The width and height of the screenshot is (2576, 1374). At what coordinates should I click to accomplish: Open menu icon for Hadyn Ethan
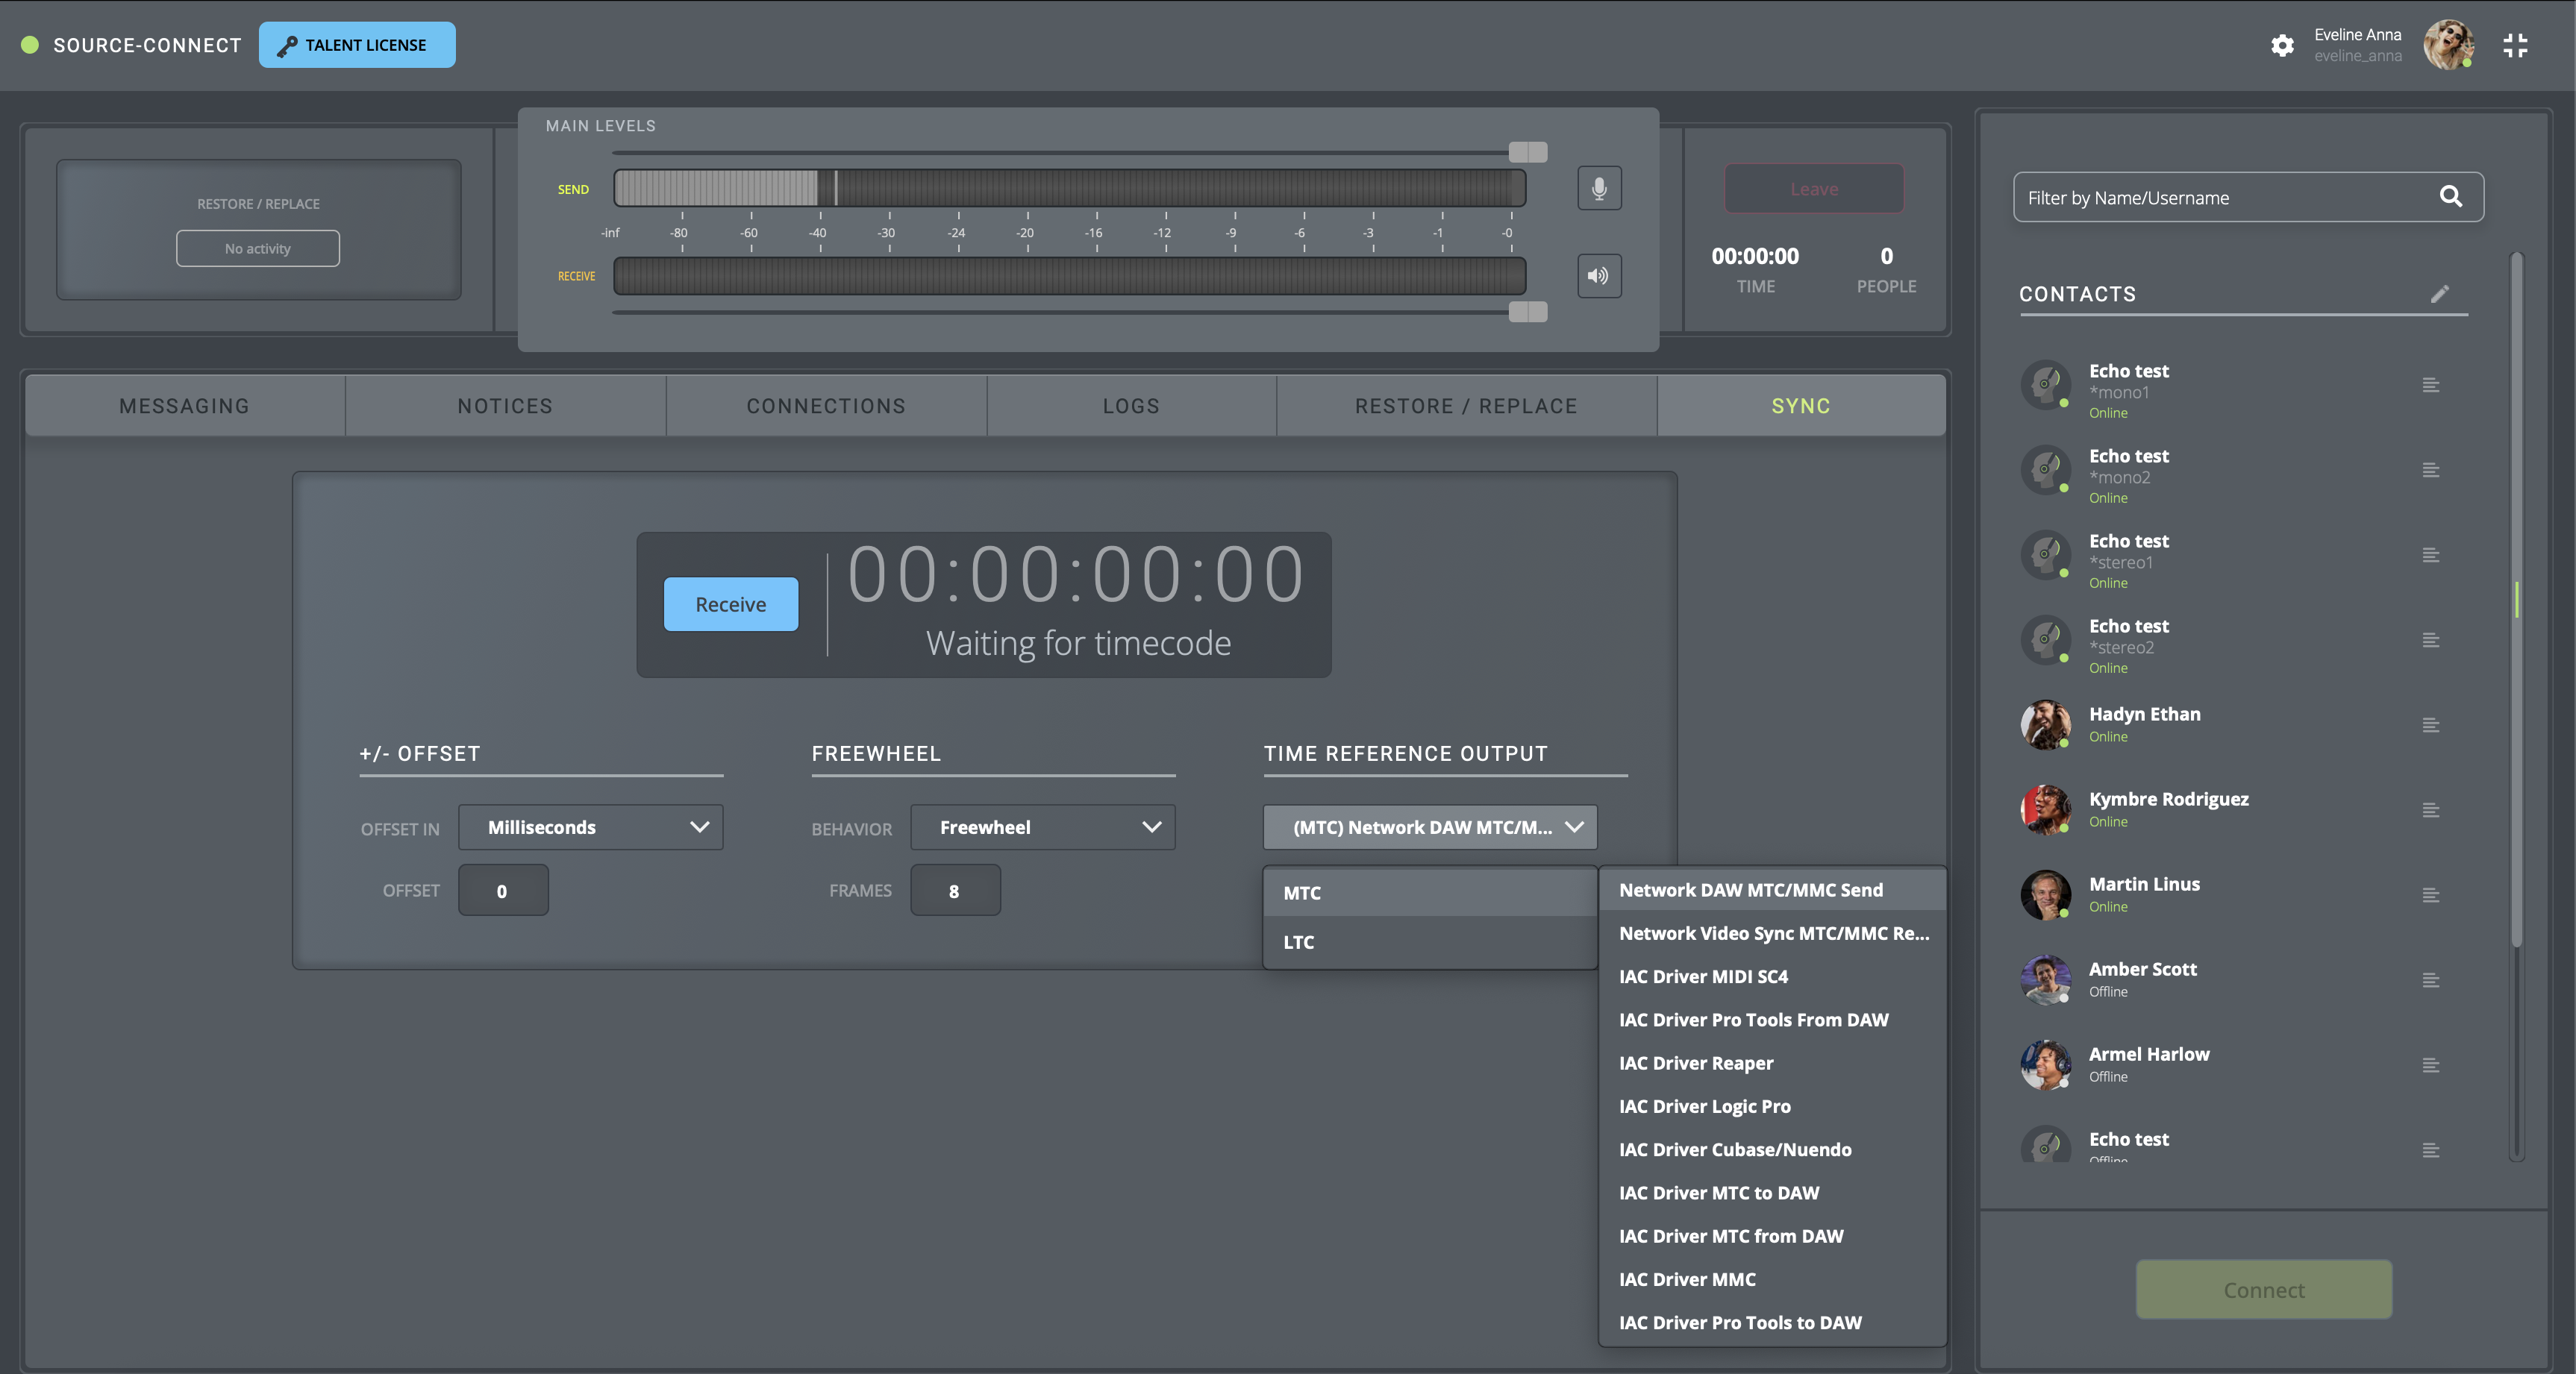click(2430, 726)
